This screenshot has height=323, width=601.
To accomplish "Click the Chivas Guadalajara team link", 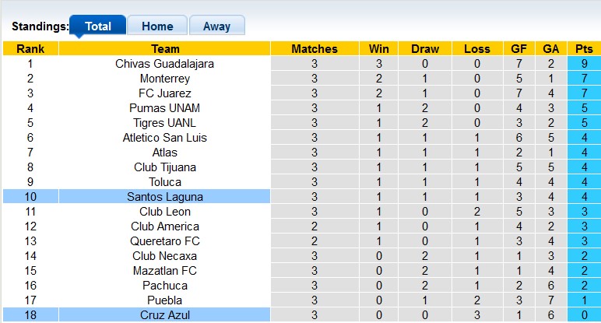I will coord(165,64).
